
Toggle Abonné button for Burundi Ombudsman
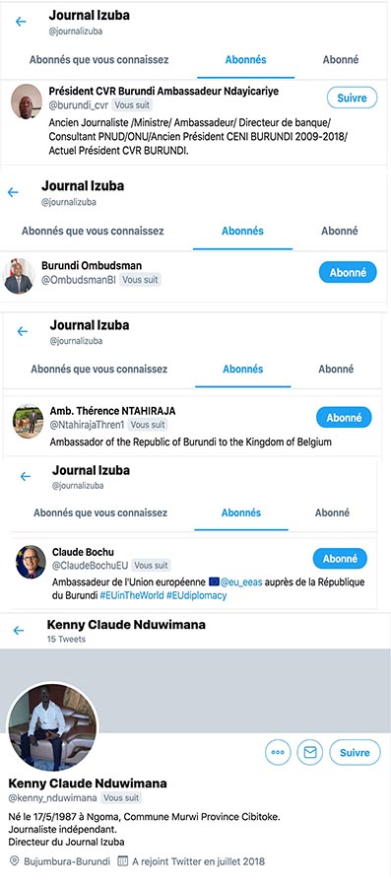point(348,272)
